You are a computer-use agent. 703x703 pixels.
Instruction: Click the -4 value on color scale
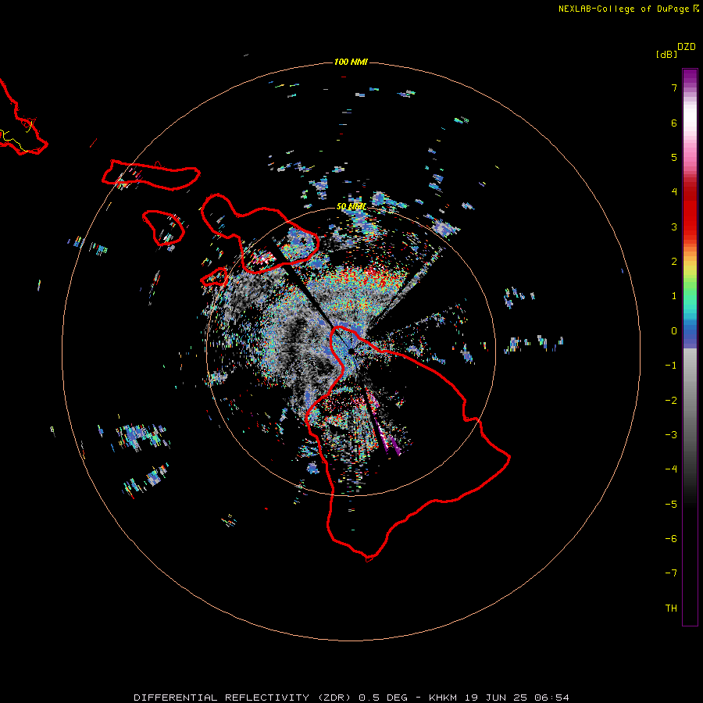(671, 469)
